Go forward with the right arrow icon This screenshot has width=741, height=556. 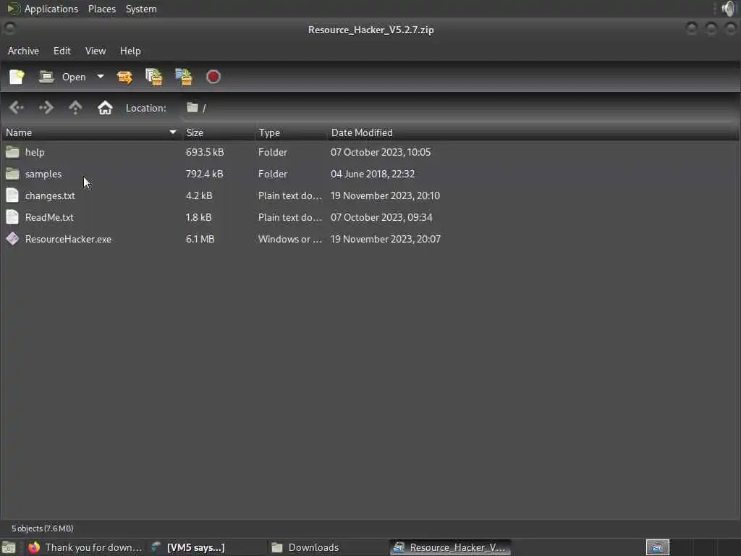click(x=46, y=108)
